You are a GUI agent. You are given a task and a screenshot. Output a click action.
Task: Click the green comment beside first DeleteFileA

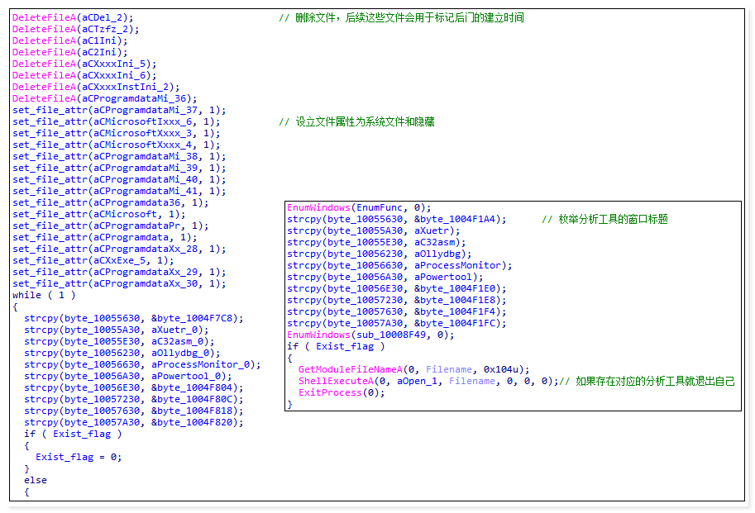(x=401, y=17)
